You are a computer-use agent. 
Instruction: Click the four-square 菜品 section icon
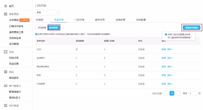point(6,52)
